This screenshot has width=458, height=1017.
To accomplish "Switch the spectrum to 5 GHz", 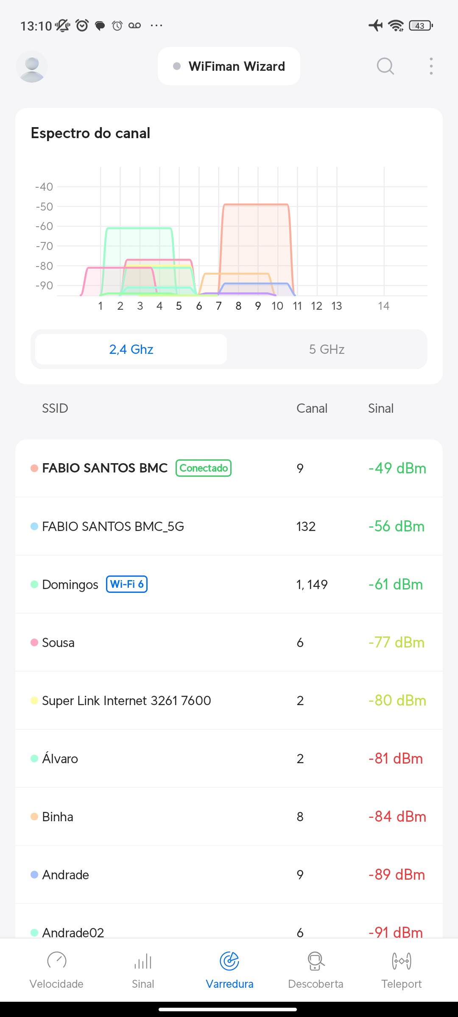I will click(327, 349).
